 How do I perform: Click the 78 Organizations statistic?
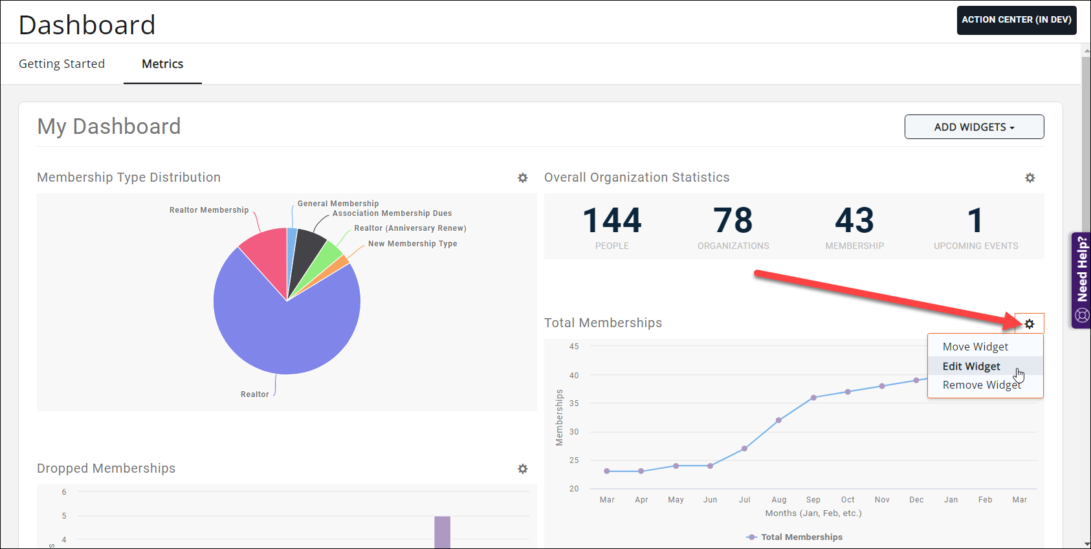pos(733,228)
